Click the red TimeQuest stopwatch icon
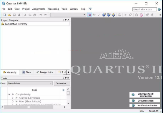Image resolution: width=163 pixels, height=113 pixels. pyautogui.click(x=141, y=15)
